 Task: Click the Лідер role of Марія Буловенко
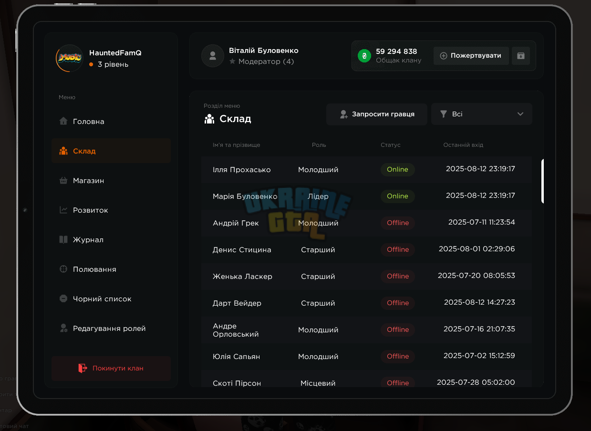click(x=318, y=196)
